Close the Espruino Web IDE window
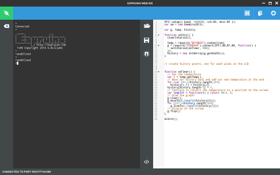Image resolution: width=280 pixels, height=175 pixels. (276, 3)
